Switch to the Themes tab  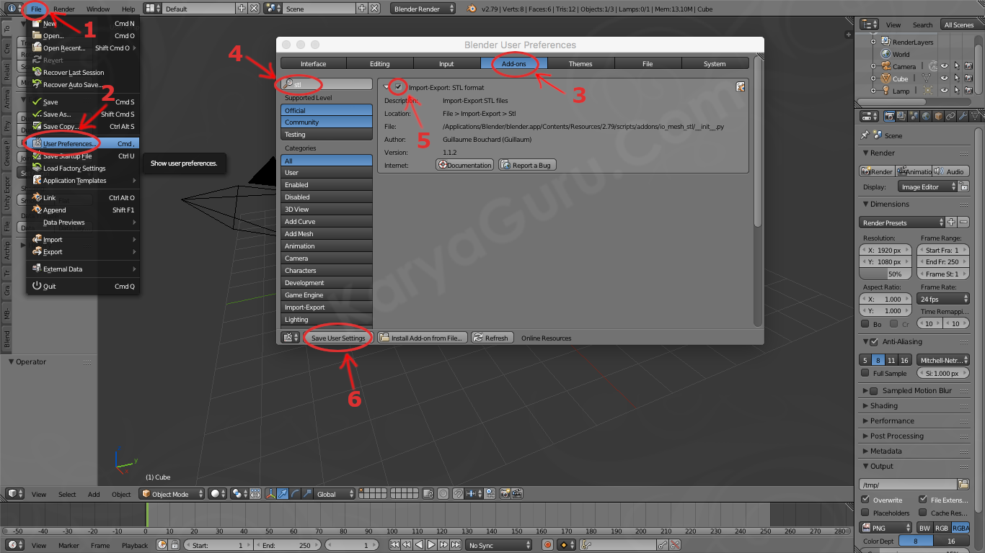pos(580,63)
